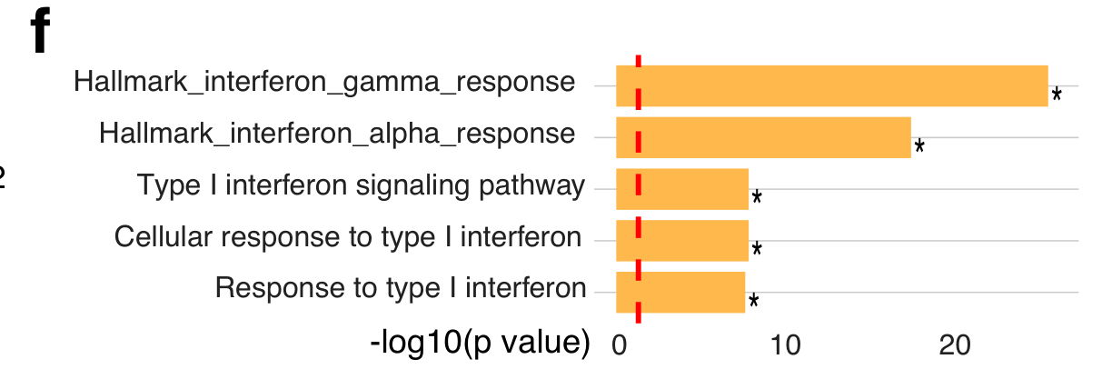Click the x-axis tick label 10
The width and height of the screenshot is (1112, 379).
click(785, 344)
